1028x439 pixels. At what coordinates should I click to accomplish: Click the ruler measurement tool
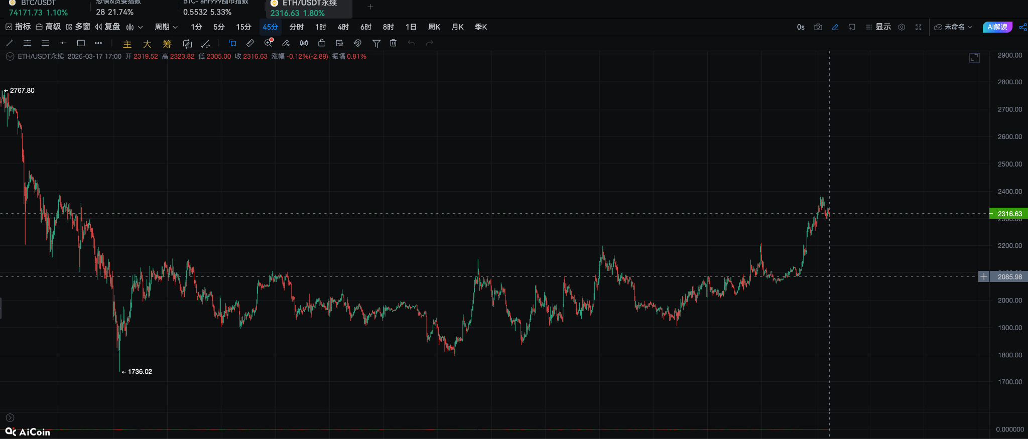[x=250, y=43]
